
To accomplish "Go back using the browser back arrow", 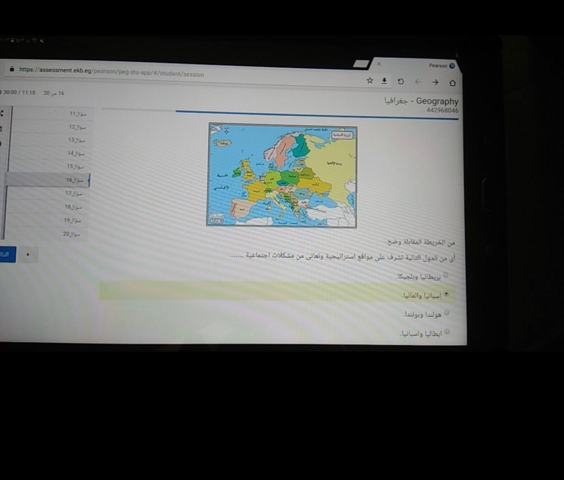I will pos(418,82).
